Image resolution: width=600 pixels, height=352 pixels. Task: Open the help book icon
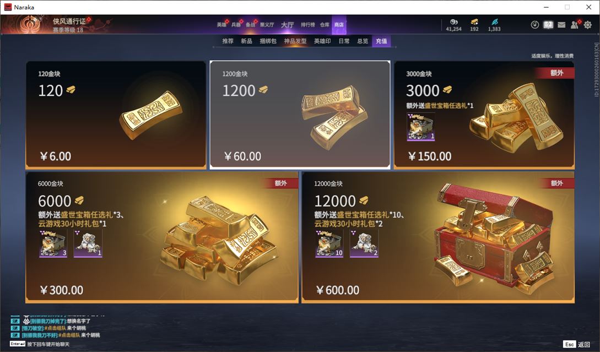tap(548, 24)
